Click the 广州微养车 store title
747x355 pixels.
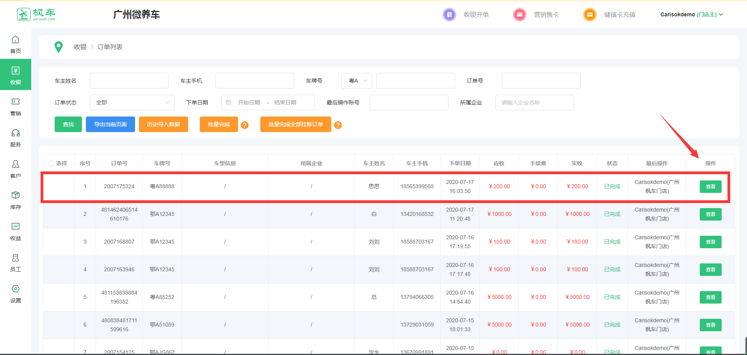[x=137, y=15]
